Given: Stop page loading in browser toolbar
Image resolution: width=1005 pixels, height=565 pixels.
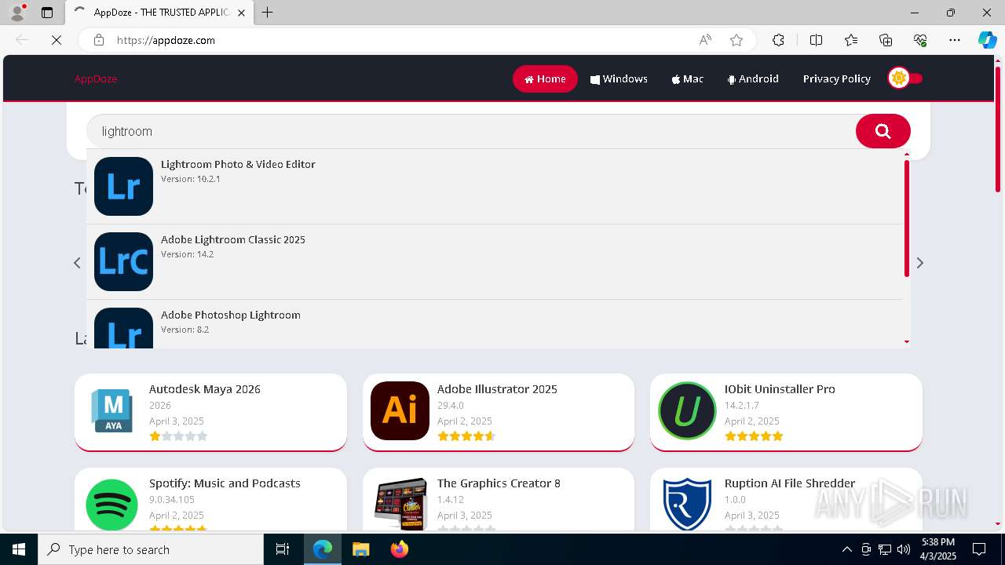Looking at the screenshot, I should 57,40.
